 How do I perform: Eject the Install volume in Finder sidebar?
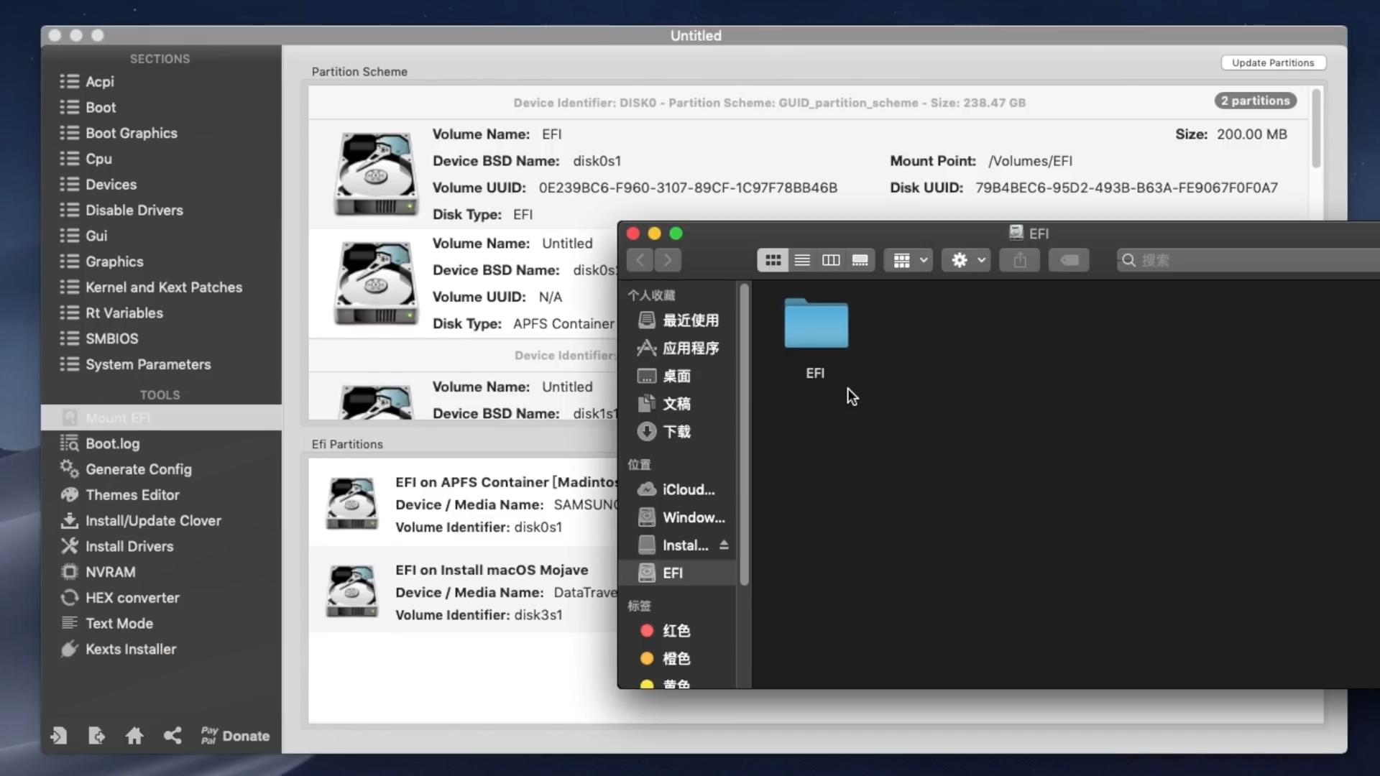(724, 545)
